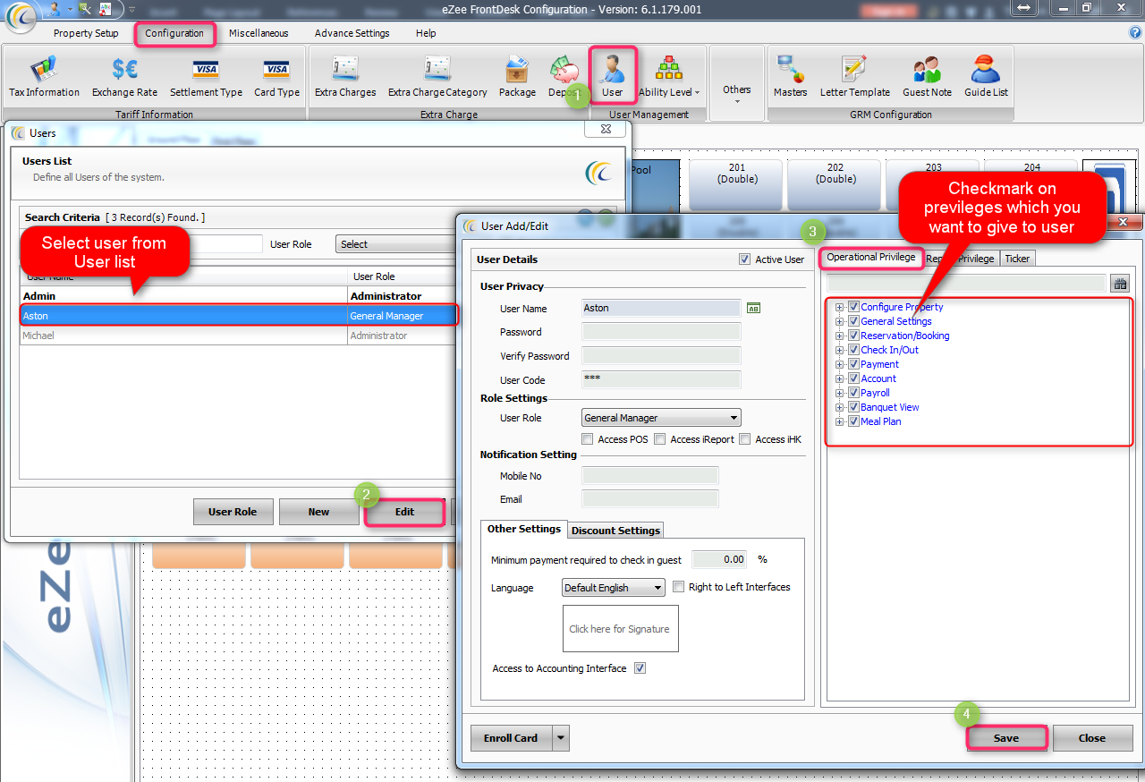Viewport: 1145px width, 782px height.
Task: Open Extra Charge Category
Action: pyautogui.click(x=437, y=77)
